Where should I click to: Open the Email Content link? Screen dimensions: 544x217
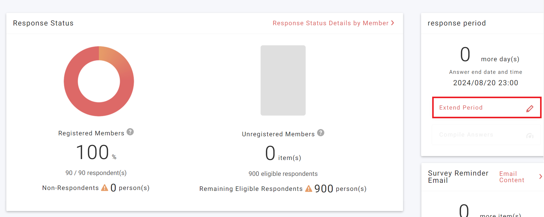512,177
